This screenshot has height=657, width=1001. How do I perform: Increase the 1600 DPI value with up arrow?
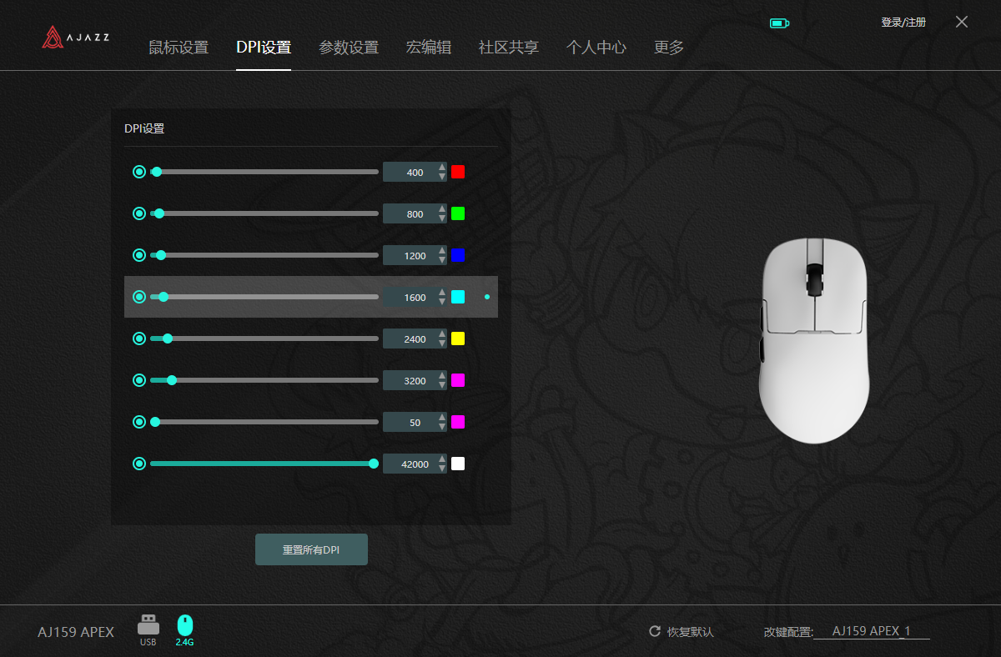(x=442, y=293)
